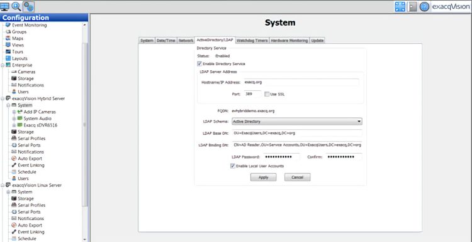Expand the Exacq sDVR6516 branch

(14, 125)
